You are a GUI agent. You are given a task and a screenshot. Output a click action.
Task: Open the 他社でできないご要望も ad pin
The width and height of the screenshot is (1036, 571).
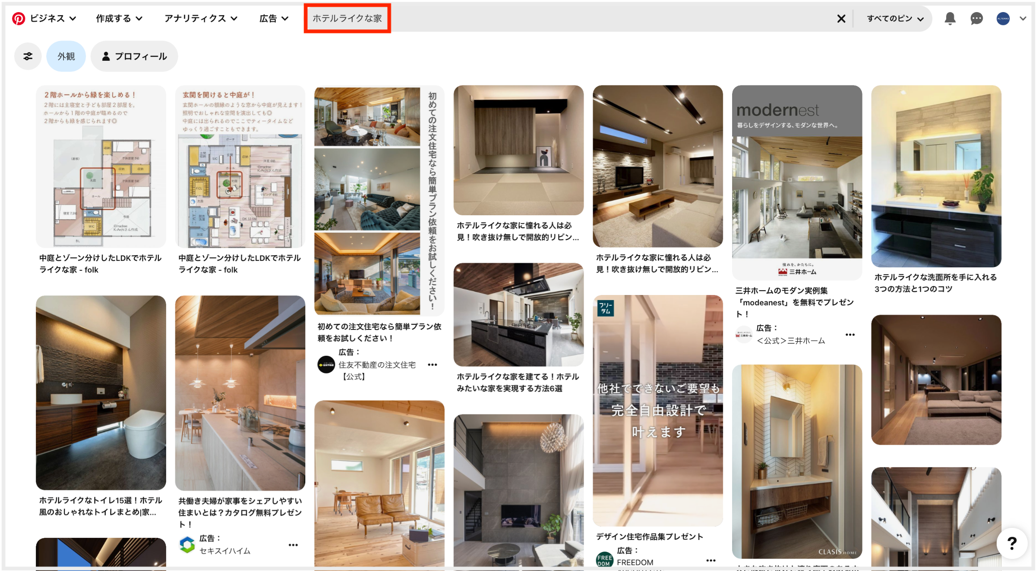coord(657,411)
